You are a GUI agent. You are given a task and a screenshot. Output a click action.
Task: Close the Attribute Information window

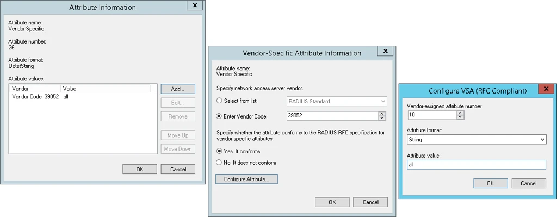(x=195, y=5)
